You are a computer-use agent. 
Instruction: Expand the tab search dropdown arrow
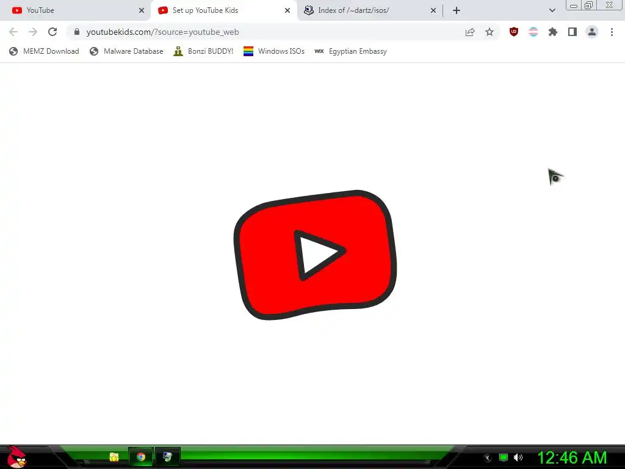pyautogui.click(x=552, y=10)
